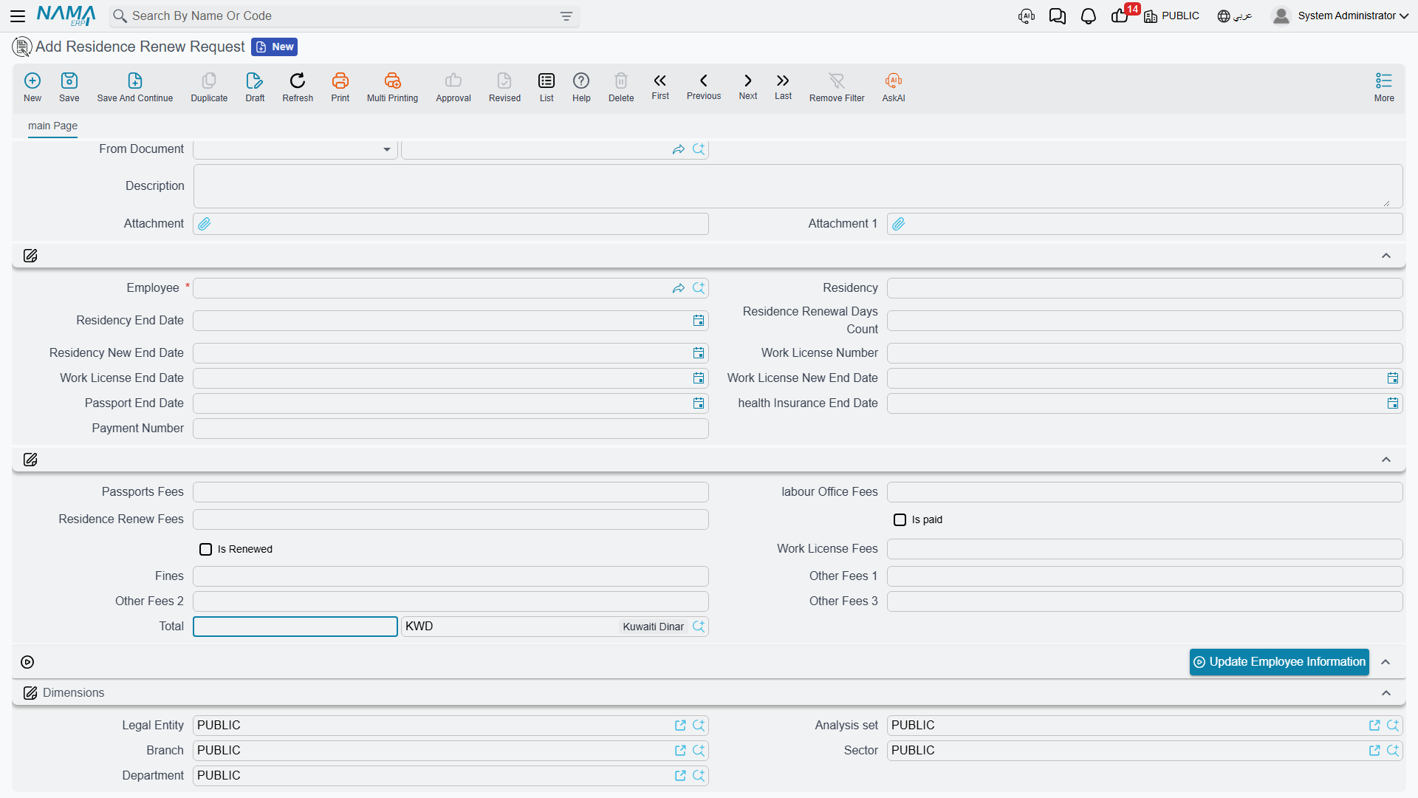Duplicate the current record

coord(209,86)
